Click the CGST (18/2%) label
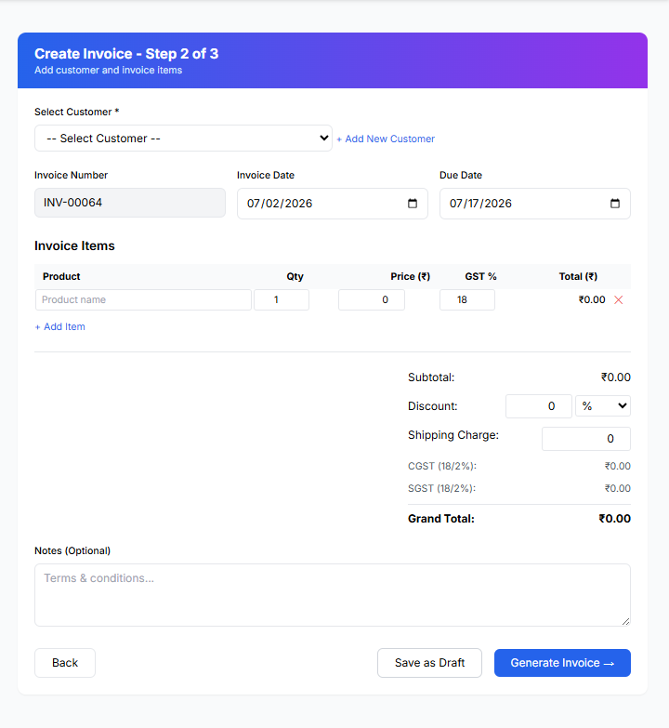Image resolution: width=669 pixels, height=728 pixels. [x=442, y=466]
